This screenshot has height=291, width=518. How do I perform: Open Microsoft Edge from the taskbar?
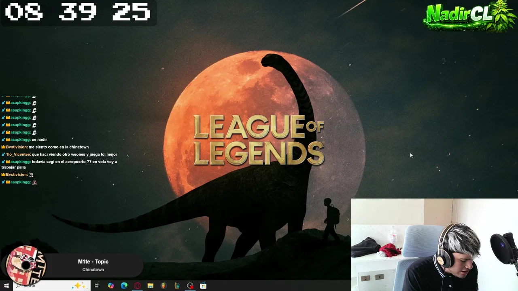[124, 286]
